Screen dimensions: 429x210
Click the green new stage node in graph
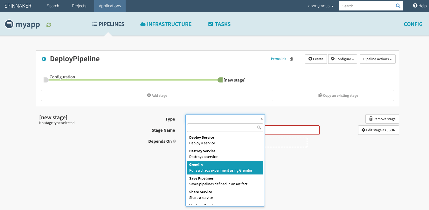coord(220,80)
